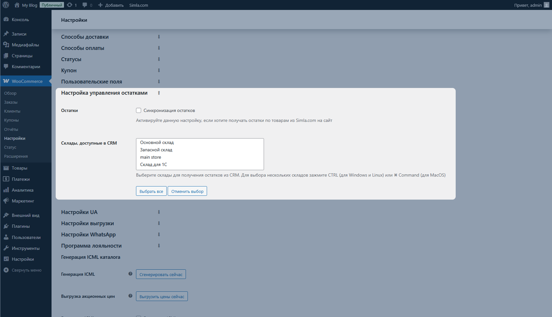The height and width of the screenshot is (317, 552).
Task: Open the admin user avatar
Action: point(546,5)
